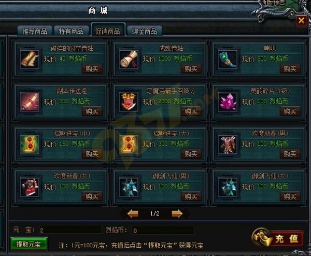Click 购买 for 招财进宝(大)
This screenshot has width=311, height=256.
pos(191,154)
